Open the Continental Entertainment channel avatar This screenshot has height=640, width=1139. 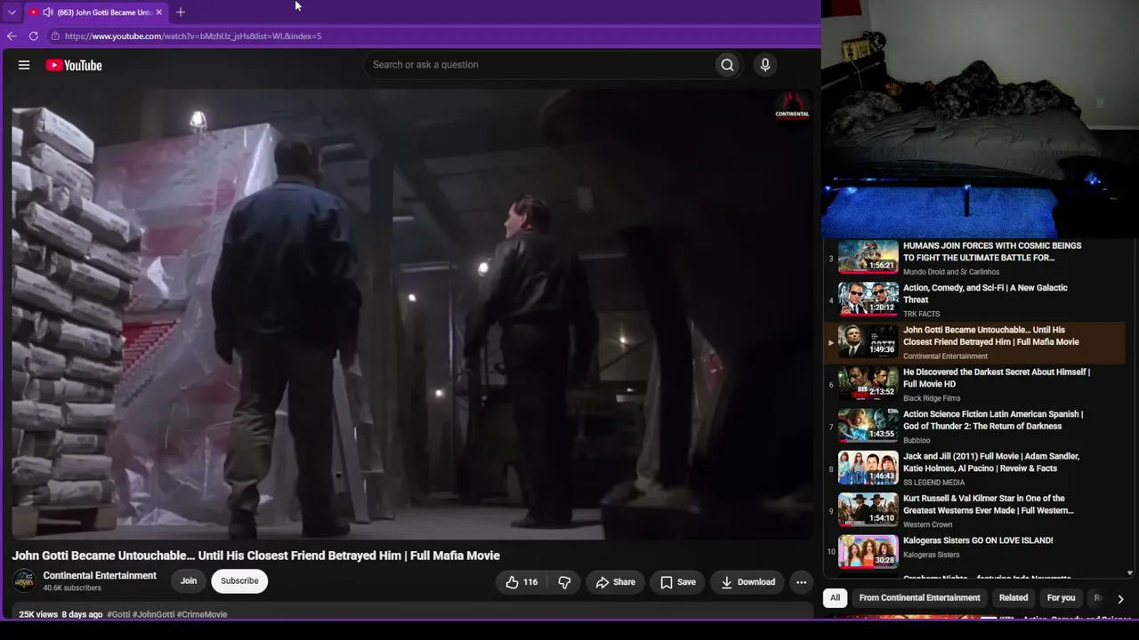24,580
